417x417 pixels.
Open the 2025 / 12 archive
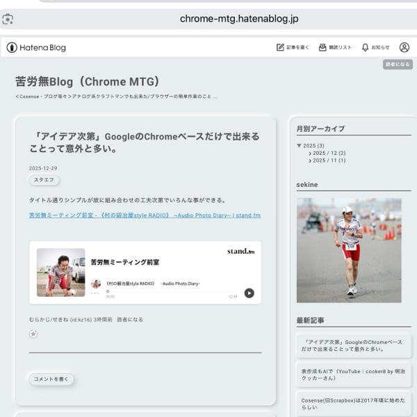pyautogui.click(x=329, y=153)
